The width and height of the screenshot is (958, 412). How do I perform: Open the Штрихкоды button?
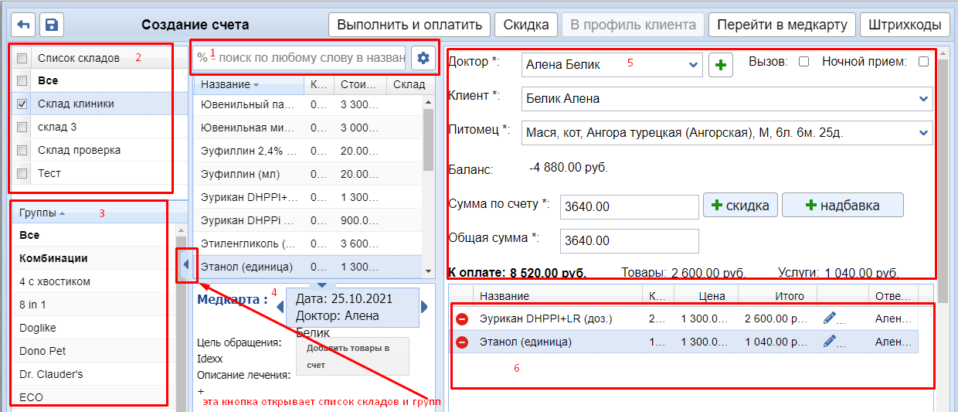pyautogui.click(x=904, y=25)
